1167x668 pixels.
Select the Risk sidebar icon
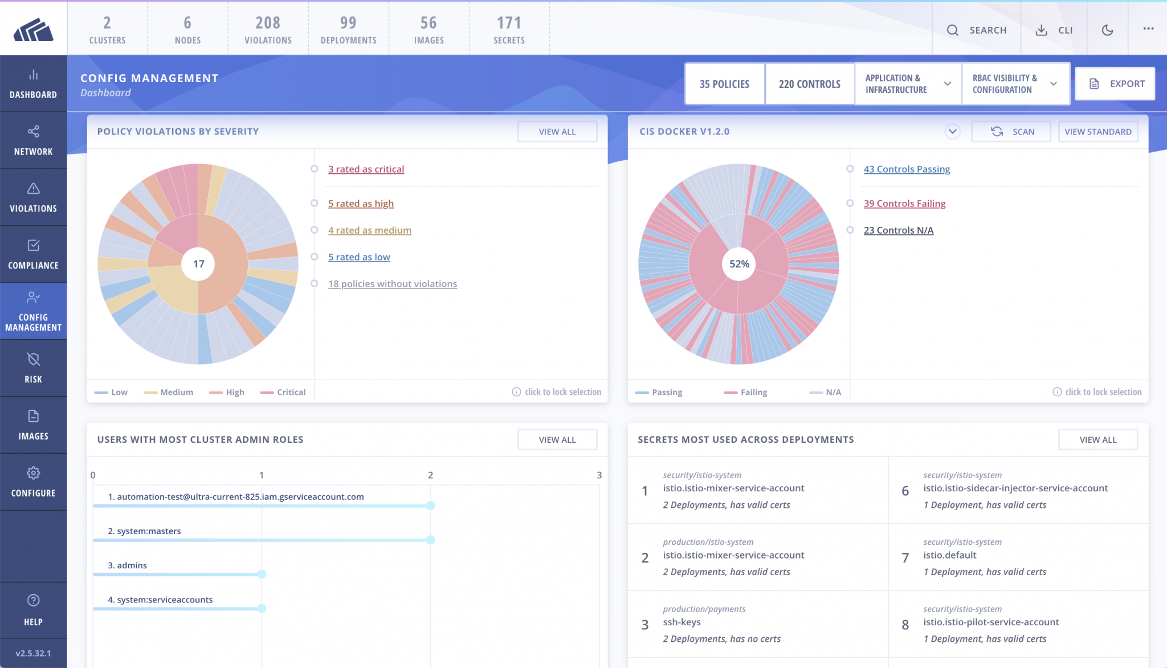coord(33,368)
